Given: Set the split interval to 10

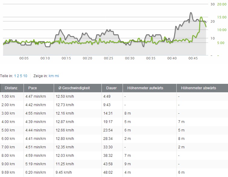Looking at the screenshot, I should (x=25, y=76).
